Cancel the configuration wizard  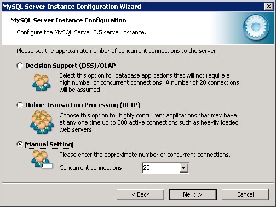(245, 194)
